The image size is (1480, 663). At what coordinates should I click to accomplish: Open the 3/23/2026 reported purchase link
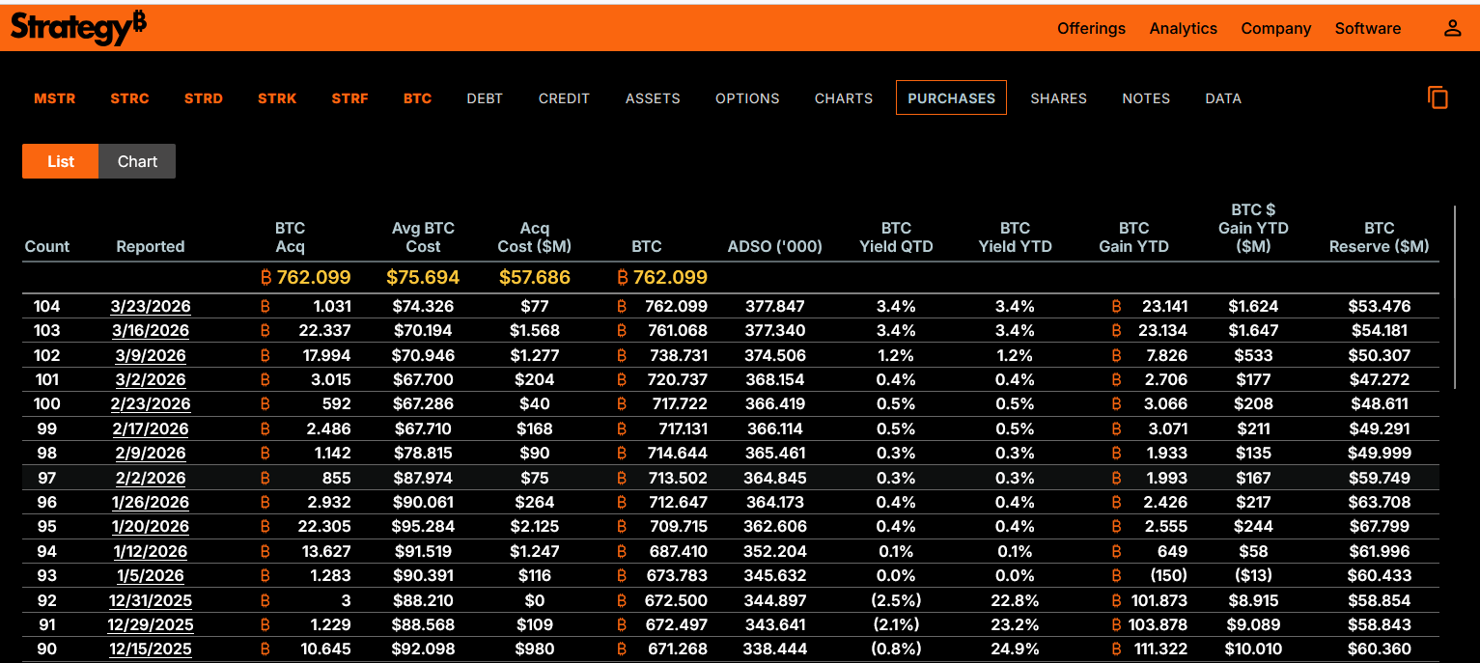(151, 306)
